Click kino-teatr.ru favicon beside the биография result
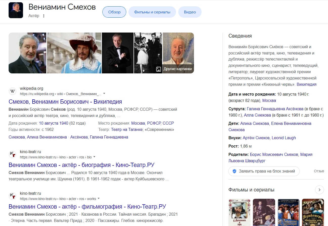Image resolution: width=328 pixels, height=226 pixels. 13,154
